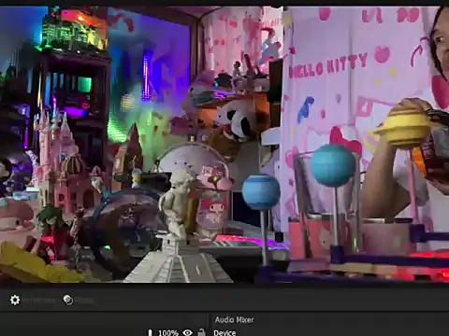Click the Device label in Audio Mixer
449x336 pixels.
pos(224,332)
